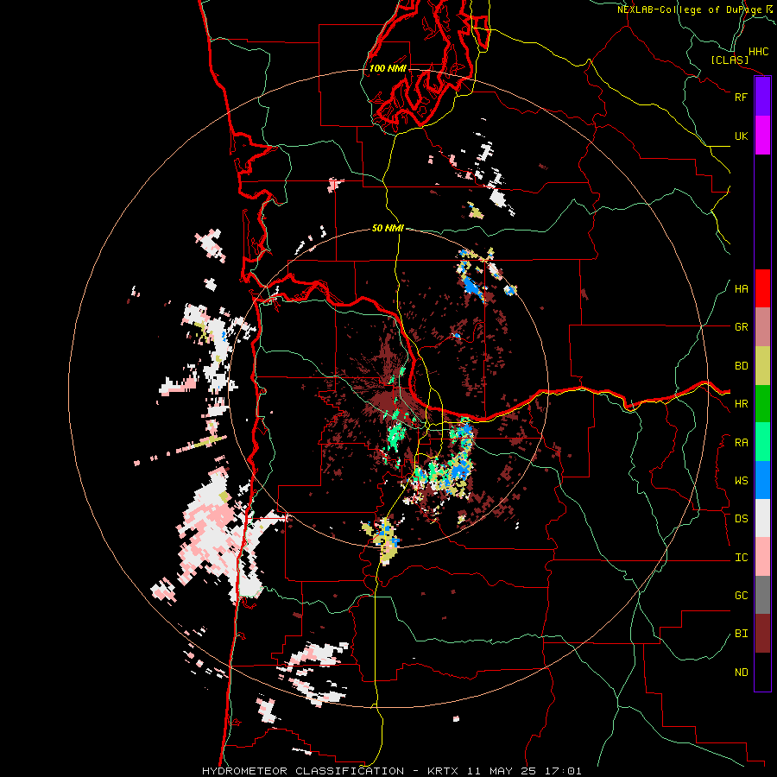Image resolution: width=777 pixels, height=777 pixels.
Task: Click the HR legend label
Action: coord(741,404)
